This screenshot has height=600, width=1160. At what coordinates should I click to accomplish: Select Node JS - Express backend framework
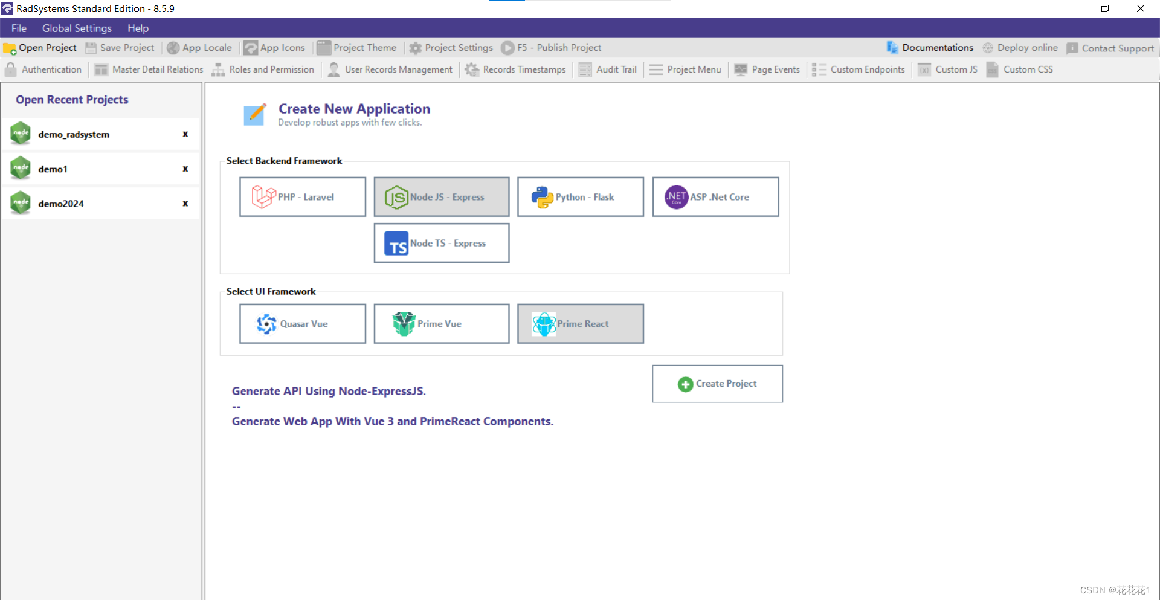442,197
